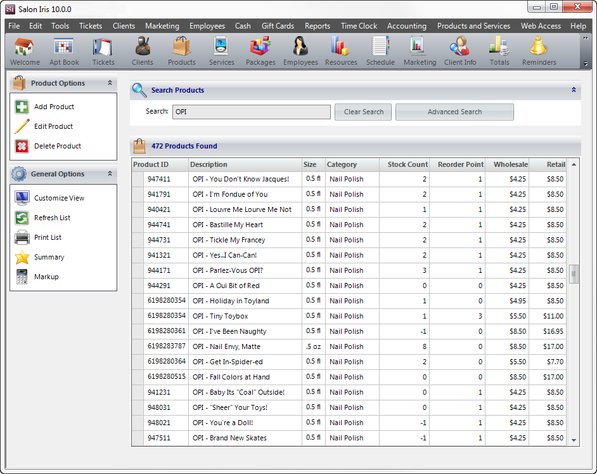This screenshot has height=474, width=597.
Task: Select the Employees toolbar icon
Action: pos(300,51)
